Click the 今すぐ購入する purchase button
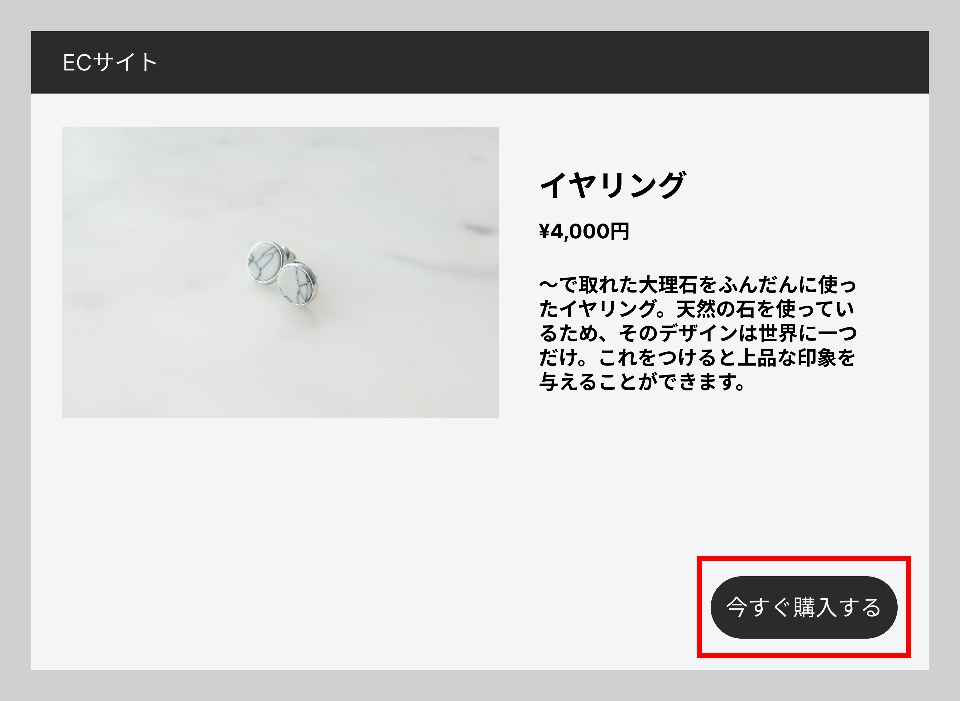Screen dimensions: 960x701 point(804,607)
